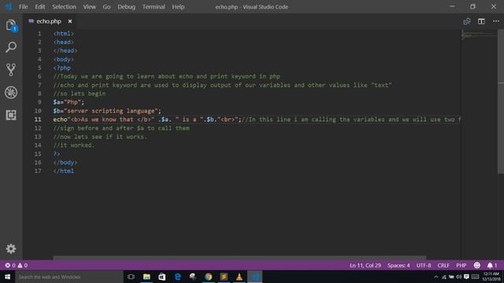The width and height of the screenshot is (504, 283).
Task: Open changes icon in editor toolbar
Action: [x=467, y=21]
